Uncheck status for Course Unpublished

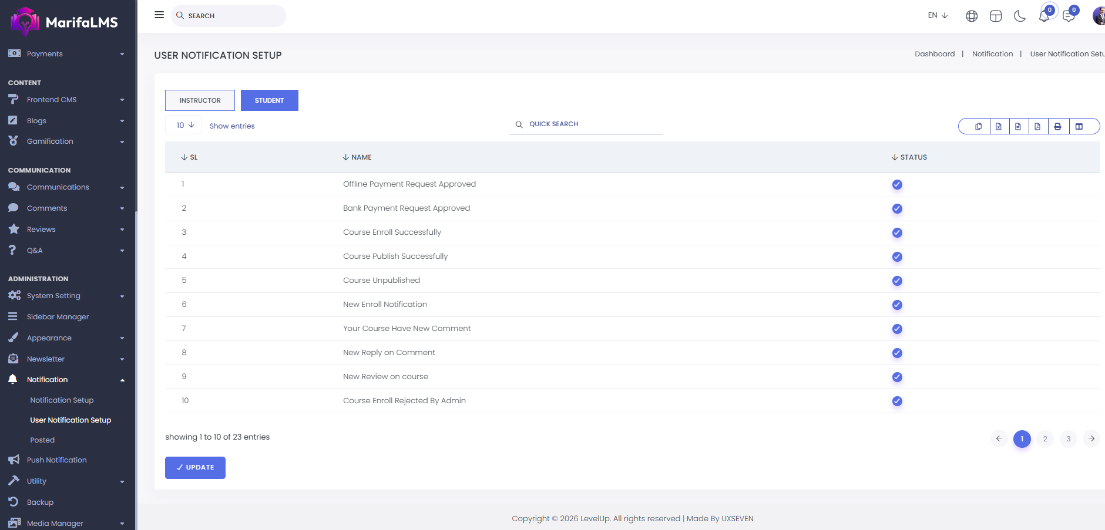pos(897,281)
